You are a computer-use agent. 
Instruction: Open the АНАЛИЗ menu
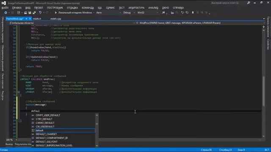tap(153, 8)
